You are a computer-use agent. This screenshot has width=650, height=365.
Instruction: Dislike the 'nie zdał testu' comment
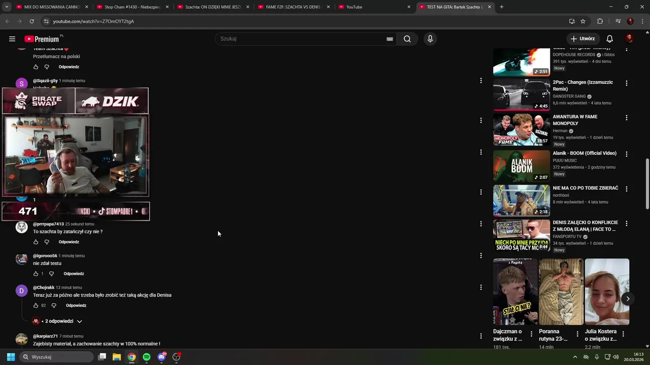coord(51,274)
